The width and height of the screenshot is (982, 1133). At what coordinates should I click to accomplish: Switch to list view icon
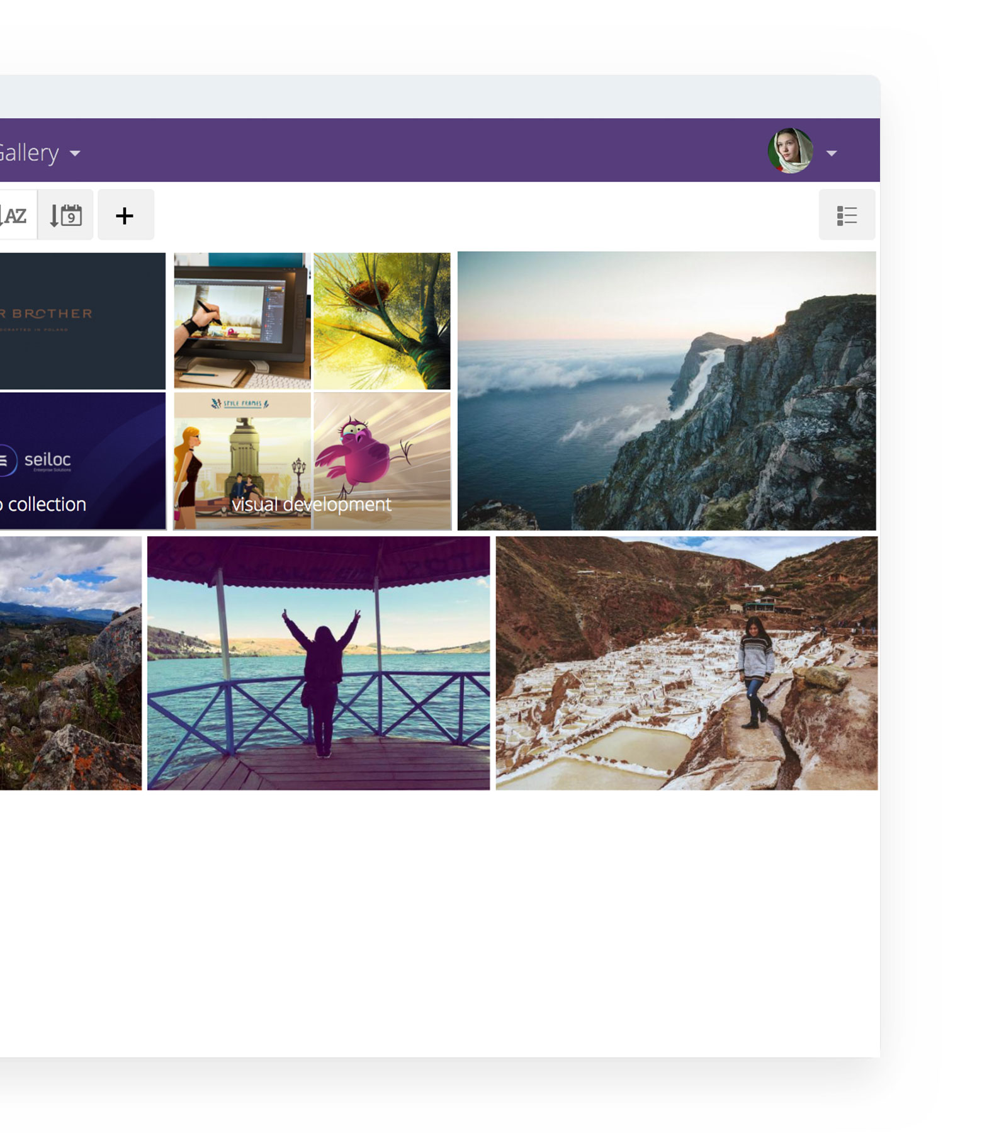[x=847, y=215]
